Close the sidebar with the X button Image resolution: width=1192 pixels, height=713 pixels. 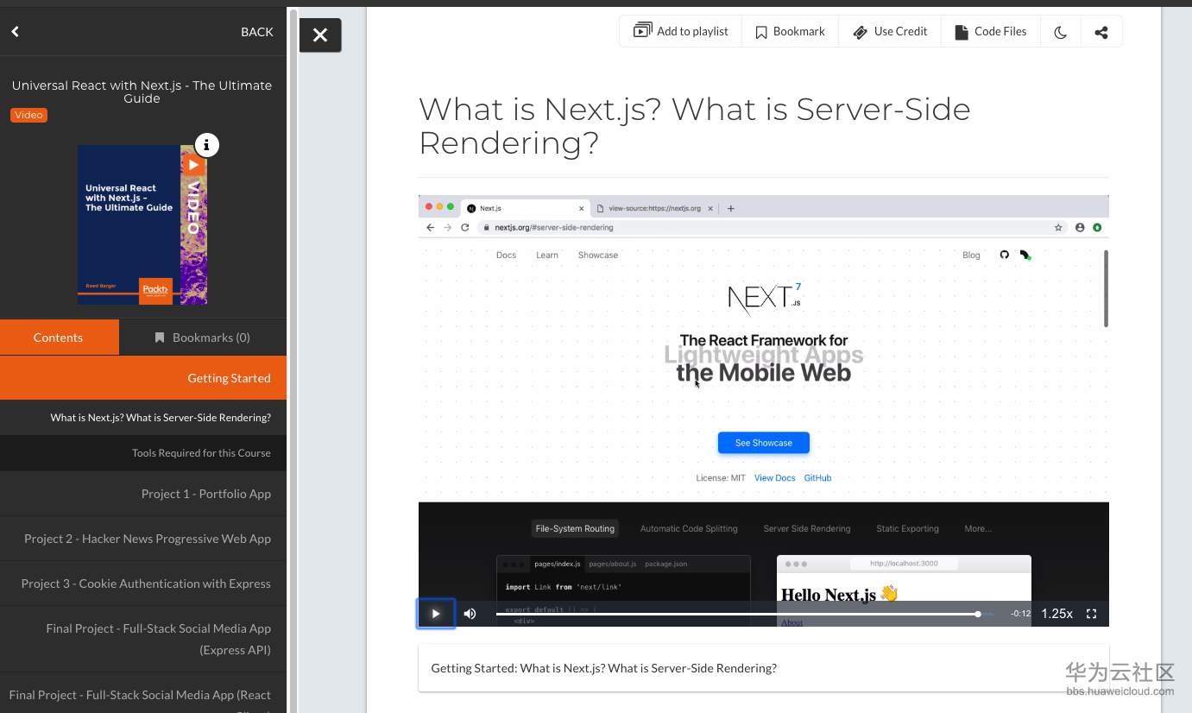pos(320,35)
